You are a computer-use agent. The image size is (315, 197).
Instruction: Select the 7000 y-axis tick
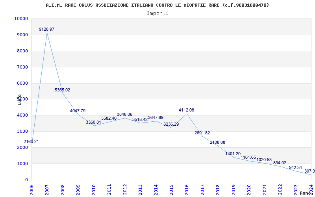(22, 67)
